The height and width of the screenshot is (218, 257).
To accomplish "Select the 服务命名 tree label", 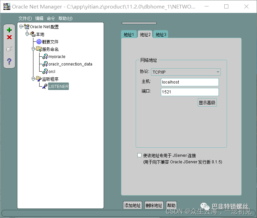I will click(x=50, y=49).
